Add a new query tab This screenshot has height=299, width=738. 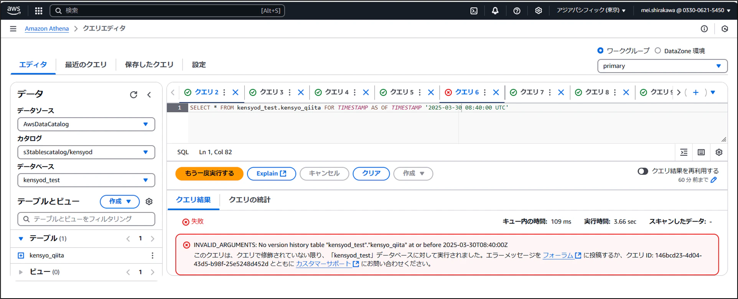pyautogui.click(x=696, y=92)
